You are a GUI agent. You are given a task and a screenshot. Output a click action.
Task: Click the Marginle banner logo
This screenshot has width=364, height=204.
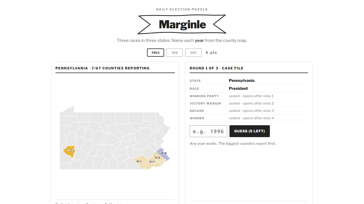[x=182, y=24]
